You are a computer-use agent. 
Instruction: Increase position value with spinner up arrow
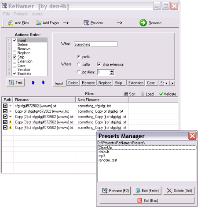click(x=112, y=71)
